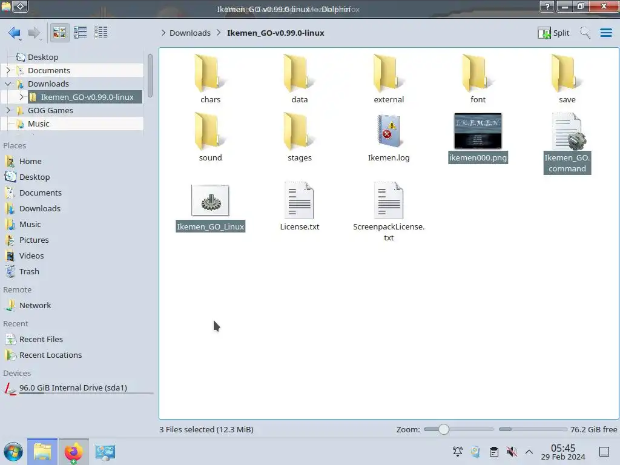Viewport: 620px width, 465px height.
Task: Open the save folder
Action: [x=567, y=79]
